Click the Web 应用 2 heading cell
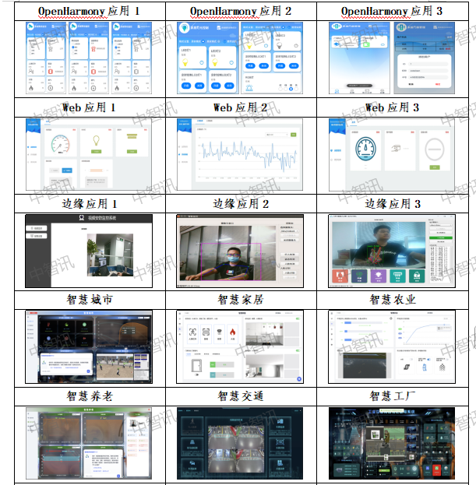 240,107
